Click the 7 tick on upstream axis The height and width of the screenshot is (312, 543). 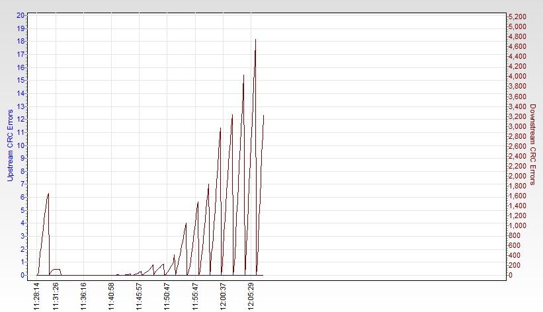pyautogui.click(x=22, y=184)
